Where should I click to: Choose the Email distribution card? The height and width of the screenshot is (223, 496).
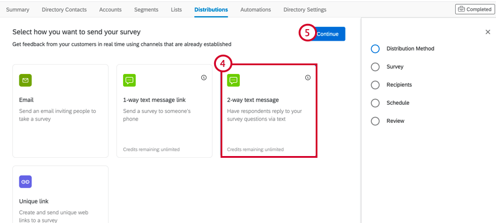pyautogui.click(x=61, y=111)
